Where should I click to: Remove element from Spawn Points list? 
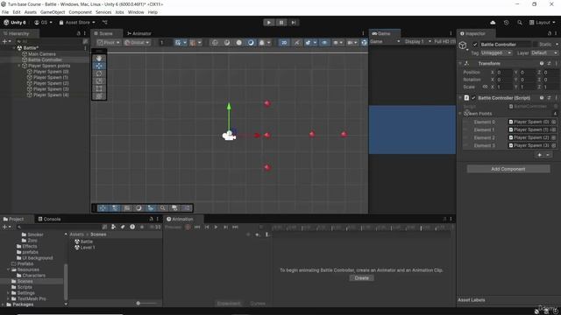548,155
